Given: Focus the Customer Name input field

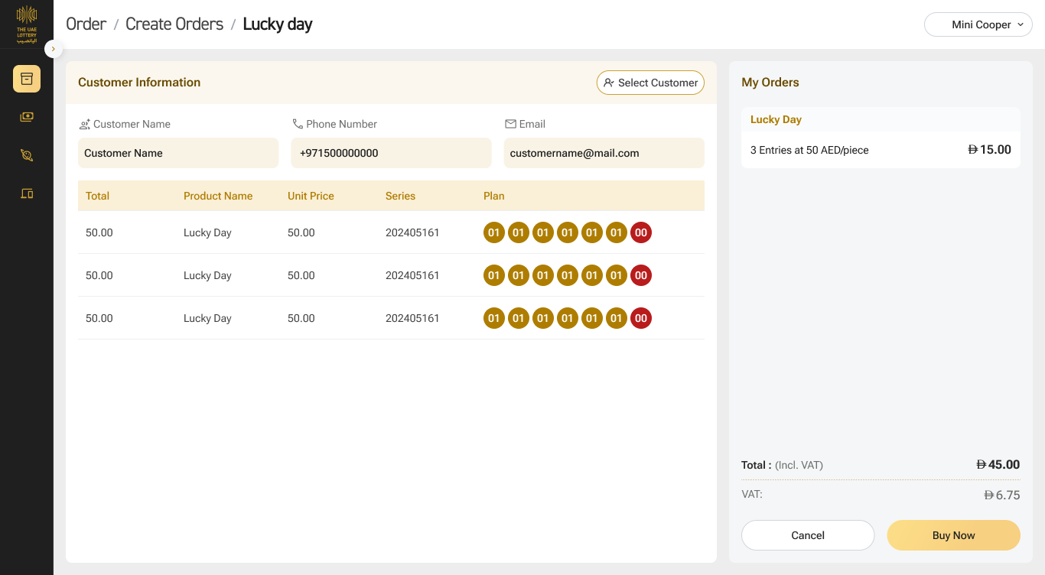Looking at the screenshot, I should tap(178, 153).
